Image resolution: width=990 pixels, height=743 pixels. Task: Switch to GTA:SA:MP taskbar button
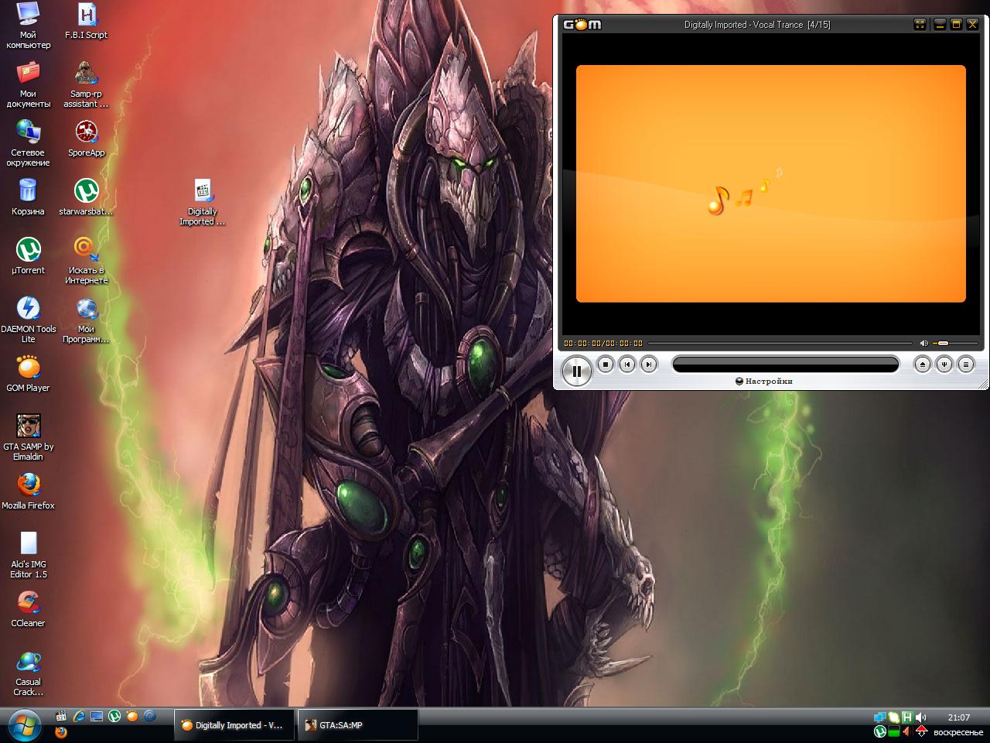point(358,725)
